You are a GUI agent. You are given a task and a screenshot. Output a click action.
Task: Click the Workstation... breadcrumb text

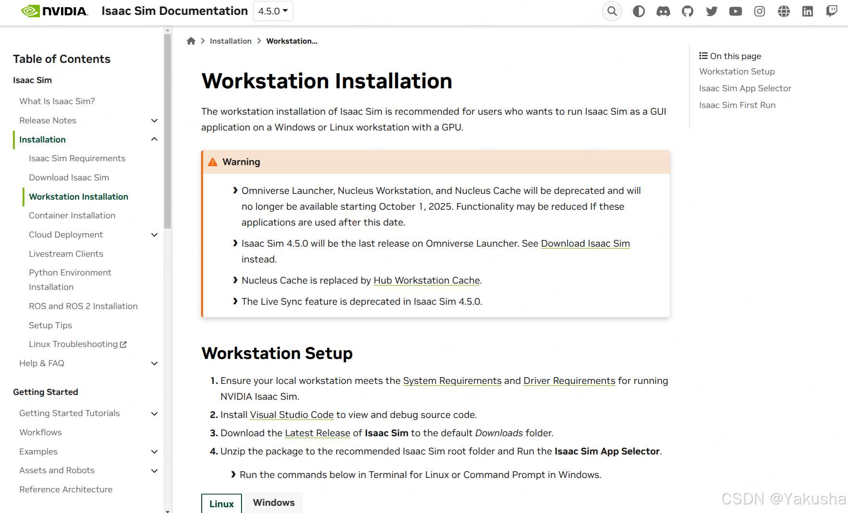tap(292, 41)
